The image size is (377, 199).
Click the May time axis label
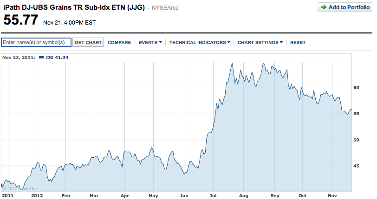point(153,196)
